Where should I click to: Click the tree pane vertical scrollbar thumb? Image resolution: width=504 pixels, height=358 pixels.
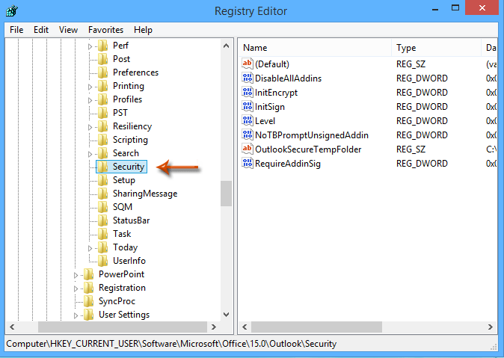tap(226, 193)
